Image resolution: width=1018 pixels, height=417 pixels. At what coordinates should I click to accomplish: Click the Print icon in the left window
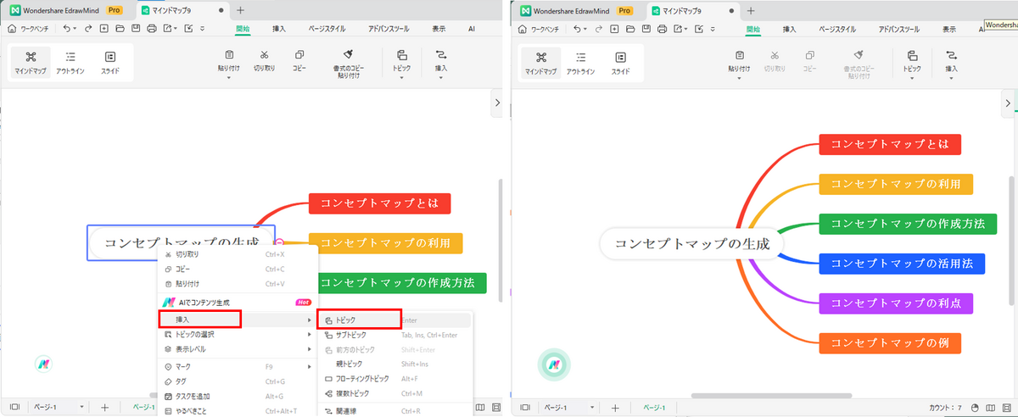pyautogui.click(x=151, y=28)
